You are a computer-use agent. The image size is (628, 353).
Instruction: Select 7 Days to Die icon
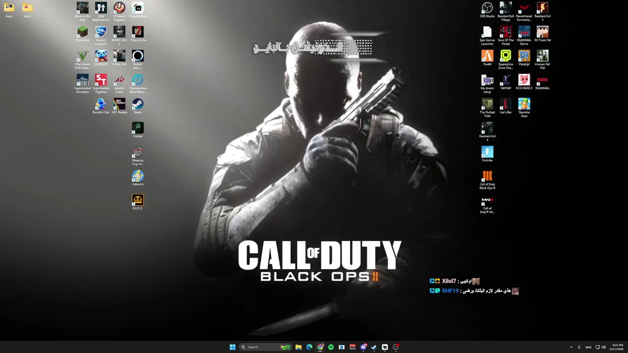tap(138, 34)
